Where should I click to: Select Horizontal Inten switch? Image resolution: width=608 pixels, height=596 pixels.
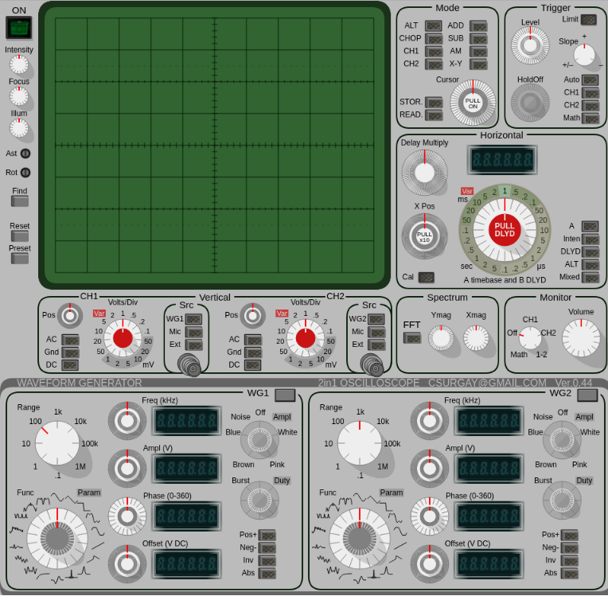coord(590,240)
